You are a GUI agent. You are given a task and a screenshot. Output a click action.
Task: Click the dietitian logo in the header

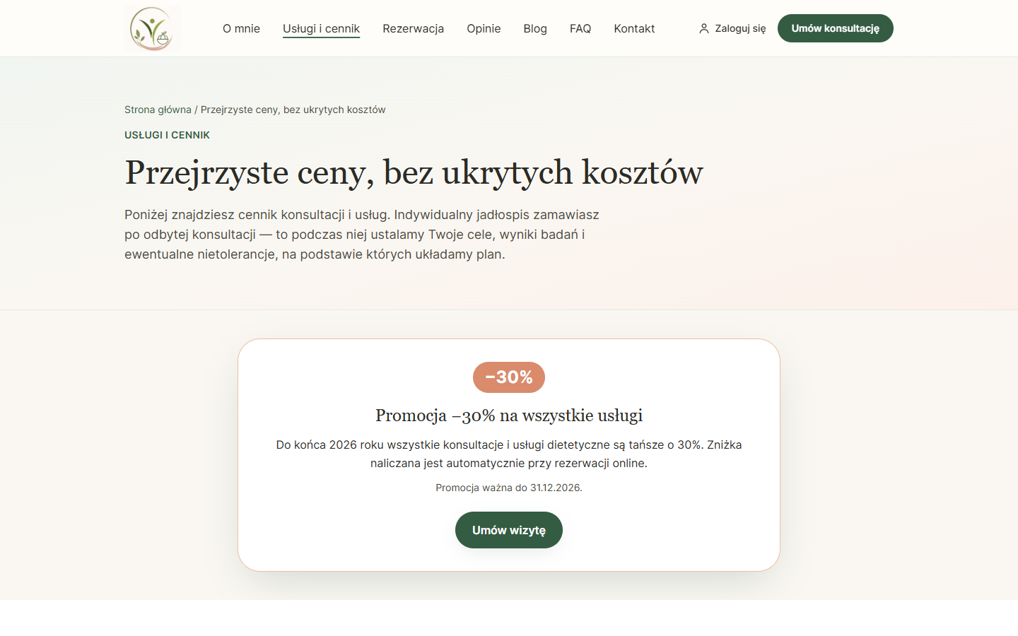point(153,28)
